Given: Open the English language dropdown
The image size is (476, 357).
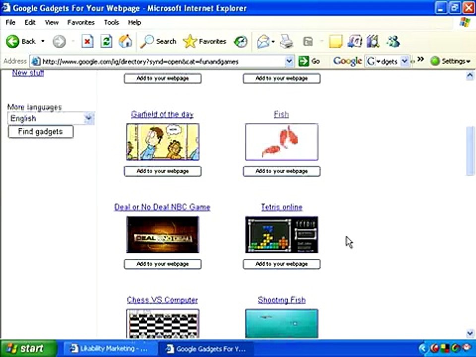Looking at the screenshot, I should [x=51, y=118].
